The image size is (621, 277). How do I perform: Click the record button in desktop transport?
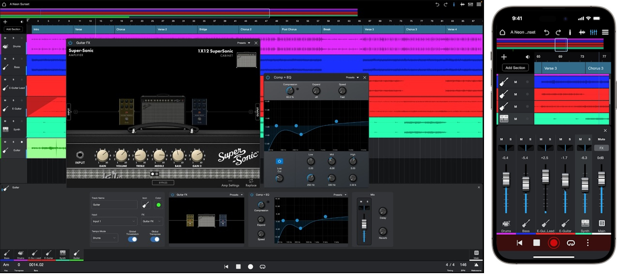(250, 266)
